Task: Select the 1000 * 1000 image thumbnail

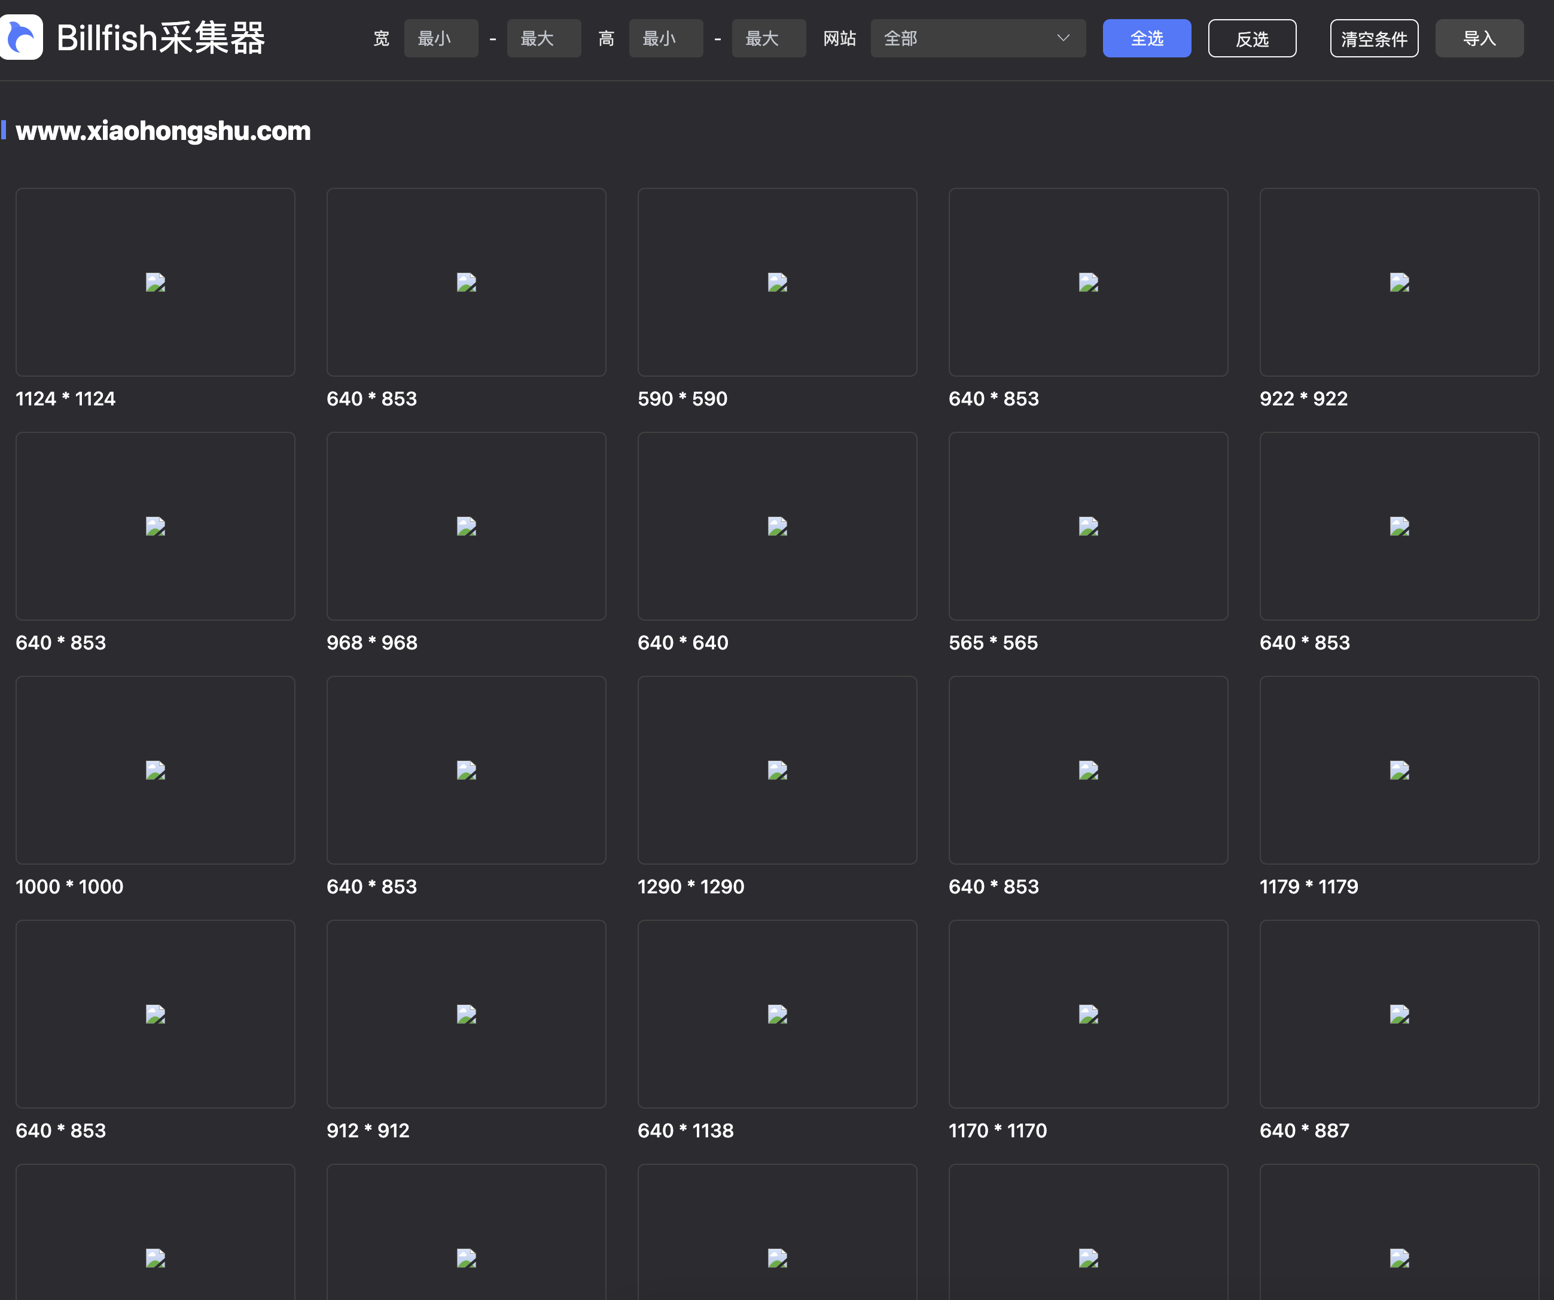Action: [x=156, y=770]
